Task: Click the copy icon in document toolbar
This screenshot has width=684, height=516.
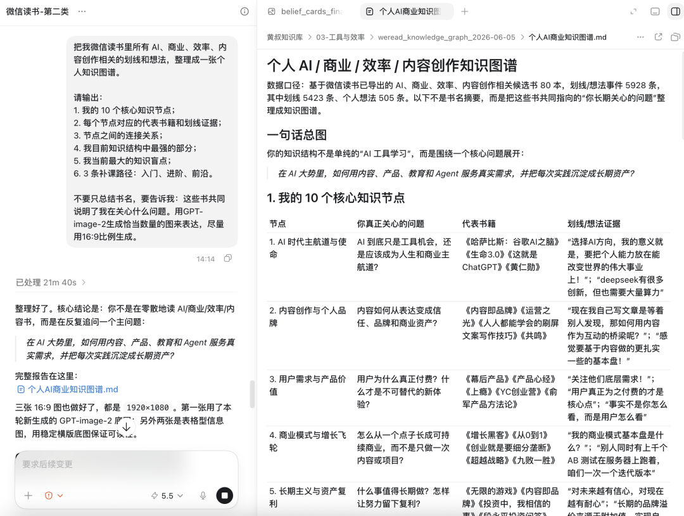Action: tap(675, 37)
